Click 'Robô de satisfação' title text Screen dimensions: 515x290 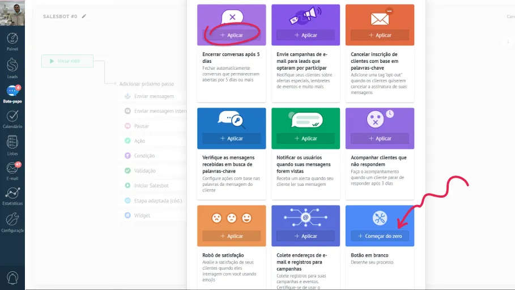click(x=223, y=255)
